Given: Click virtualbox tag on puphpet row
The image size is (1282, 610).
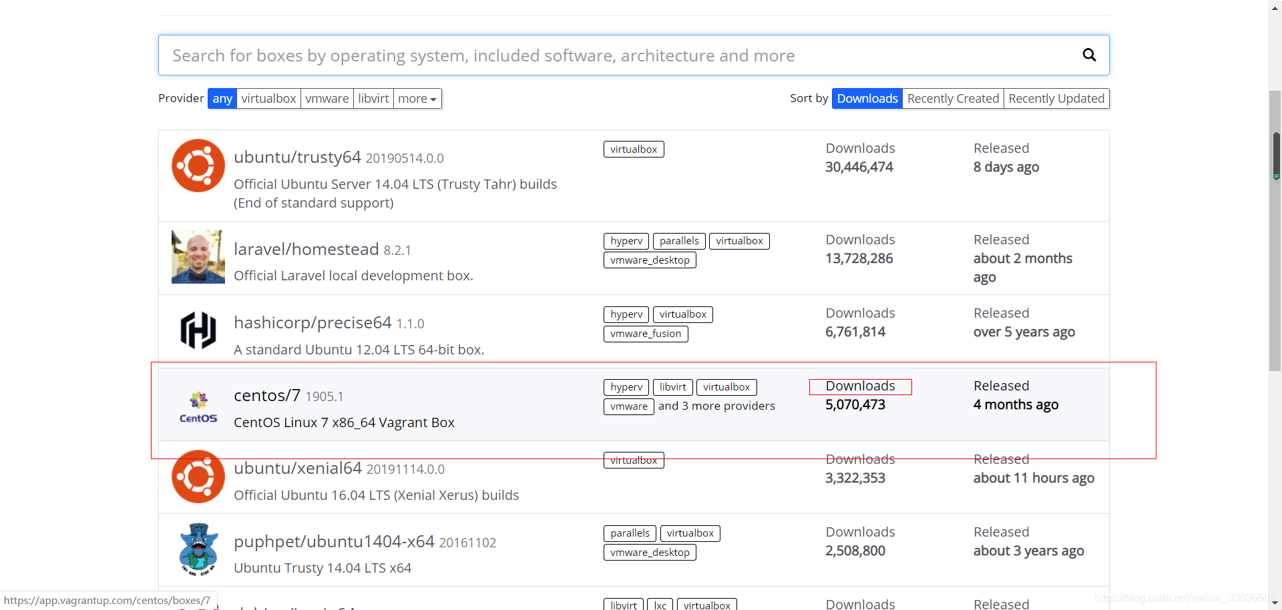Looking at the screenshot, I should pos(690,533).
